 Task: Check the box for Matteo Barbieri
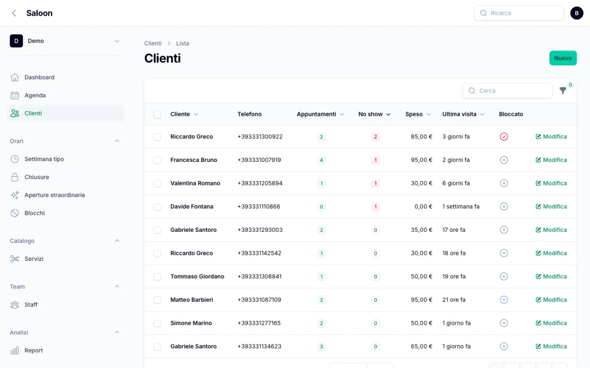(x=157, y=300)
